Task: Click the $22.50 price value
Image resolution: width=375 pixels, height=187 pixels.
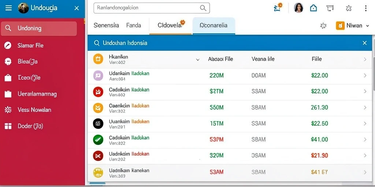Action: [x=319, y=123]
